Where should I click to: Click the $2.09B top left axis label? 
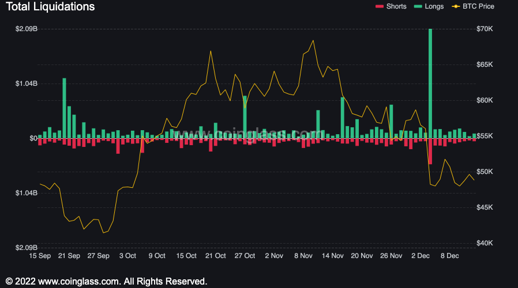(27, 29)
